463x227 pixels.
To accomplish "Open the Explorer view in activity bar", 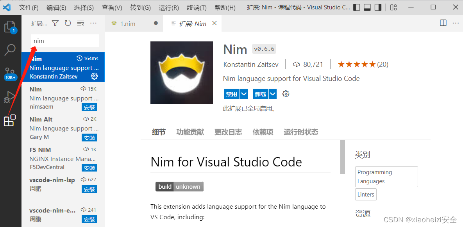I will pyautogui.click(x=10, y=27).
